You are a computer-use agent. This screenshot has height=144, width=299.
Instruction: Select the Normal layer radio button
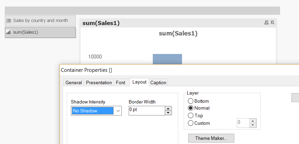[191, 108]
